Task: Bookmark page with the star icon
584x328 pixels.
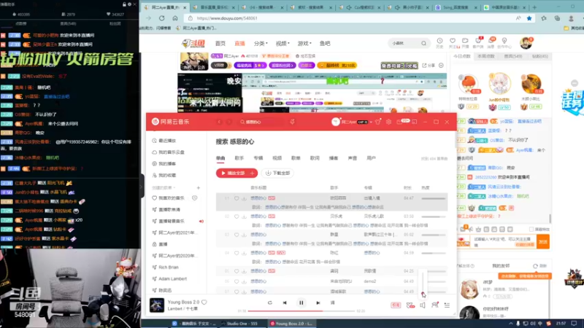Action: 529,17
